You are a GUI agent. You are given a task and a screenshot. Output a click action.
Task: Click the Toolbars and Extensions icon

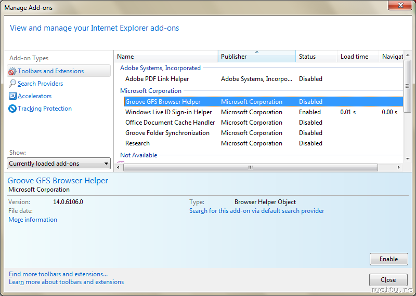tap(12, 71)
